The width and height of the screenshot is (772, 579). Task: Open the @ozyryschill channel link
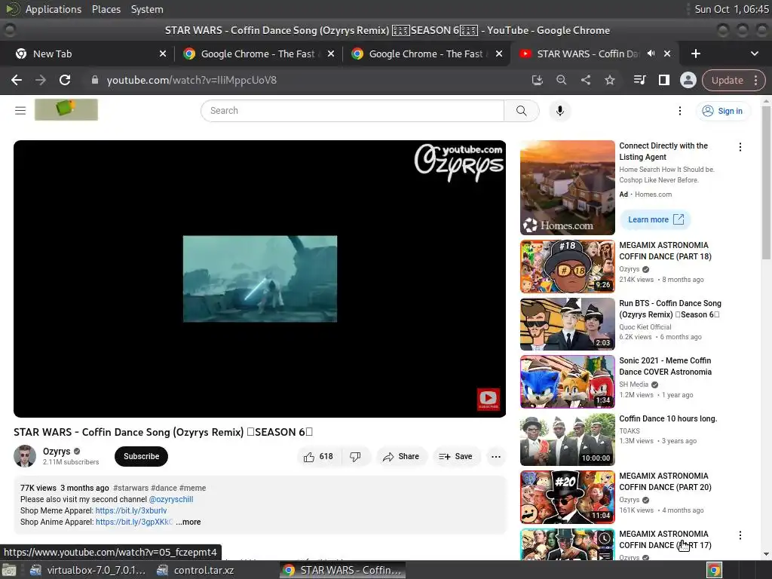click(x=171, y=499)
